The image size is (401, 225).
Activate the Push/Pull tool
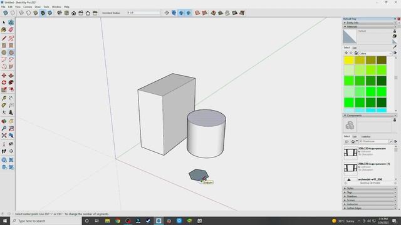pos(11,76)
